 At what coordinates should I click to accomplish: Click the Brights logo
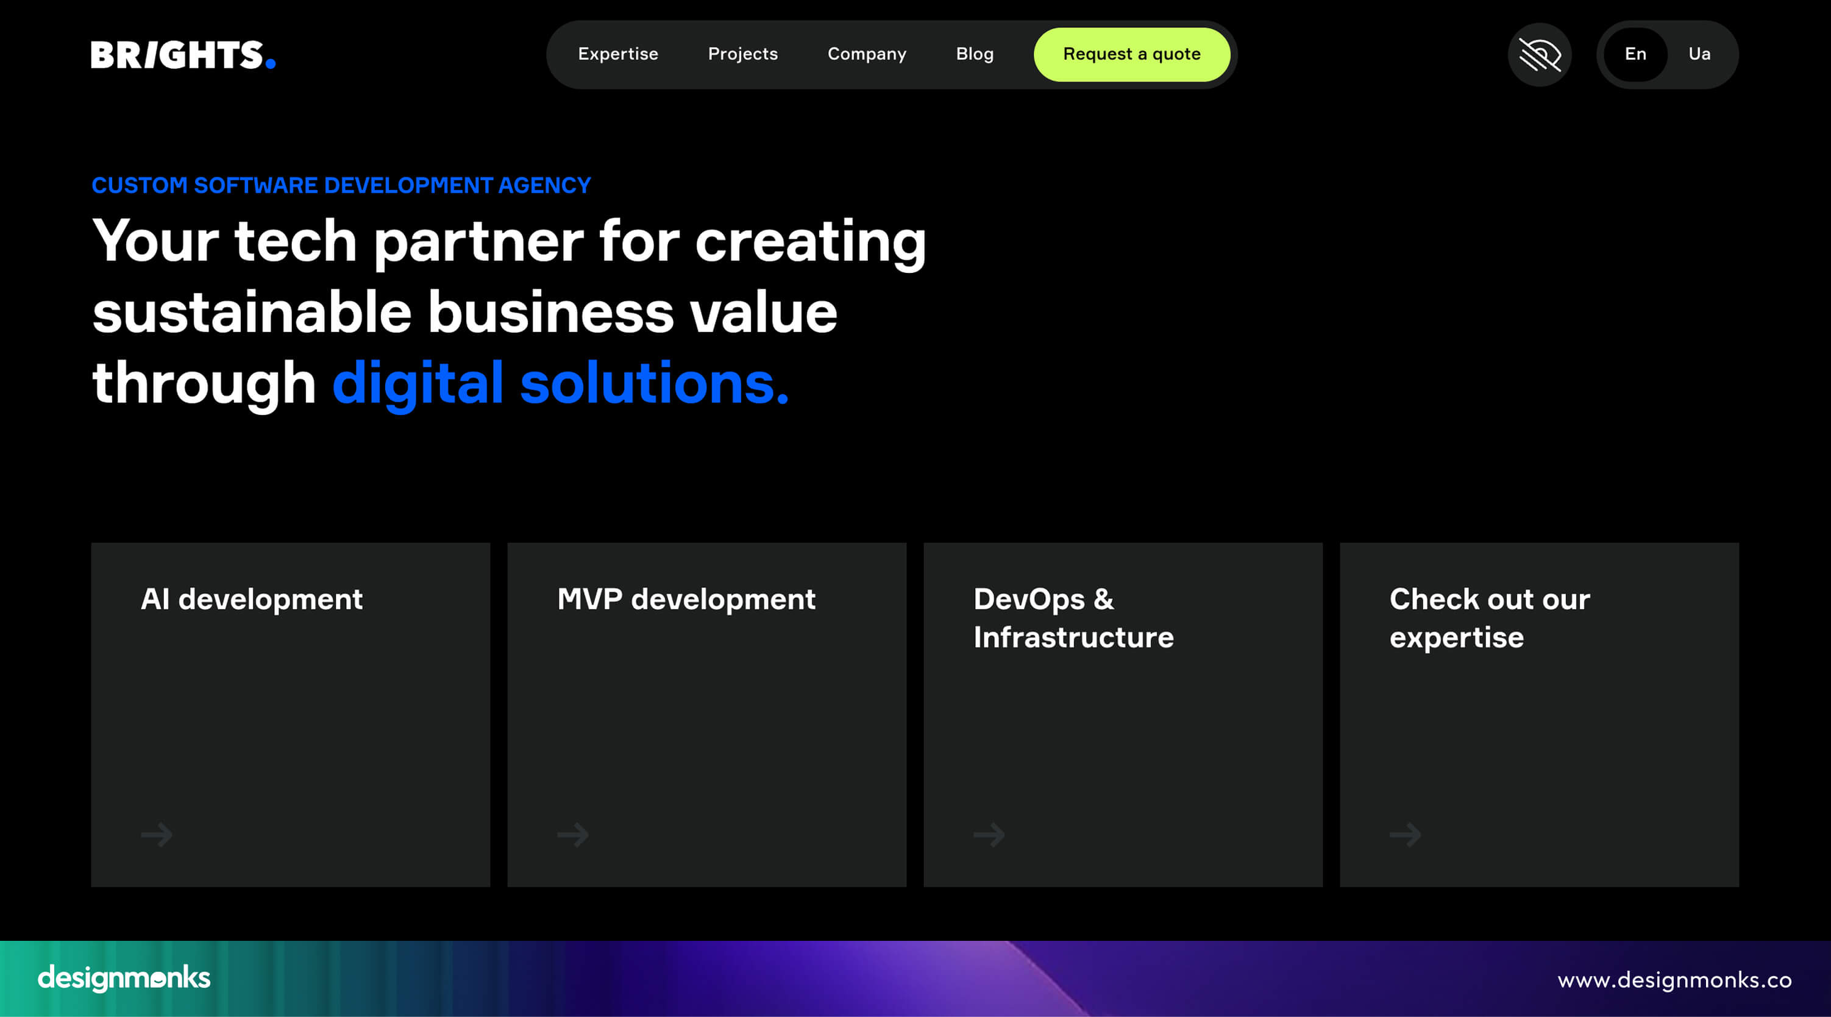click(183, 55)
